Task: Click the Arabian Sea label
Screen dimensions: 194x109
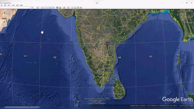Action: [x=32, y=63]
